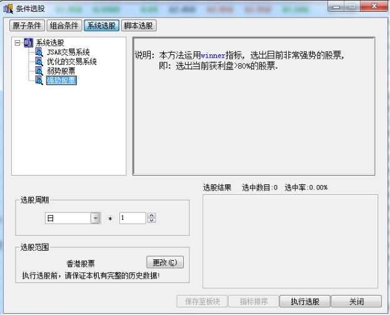Open the 选股周期 period dropdown

(96, 218)
